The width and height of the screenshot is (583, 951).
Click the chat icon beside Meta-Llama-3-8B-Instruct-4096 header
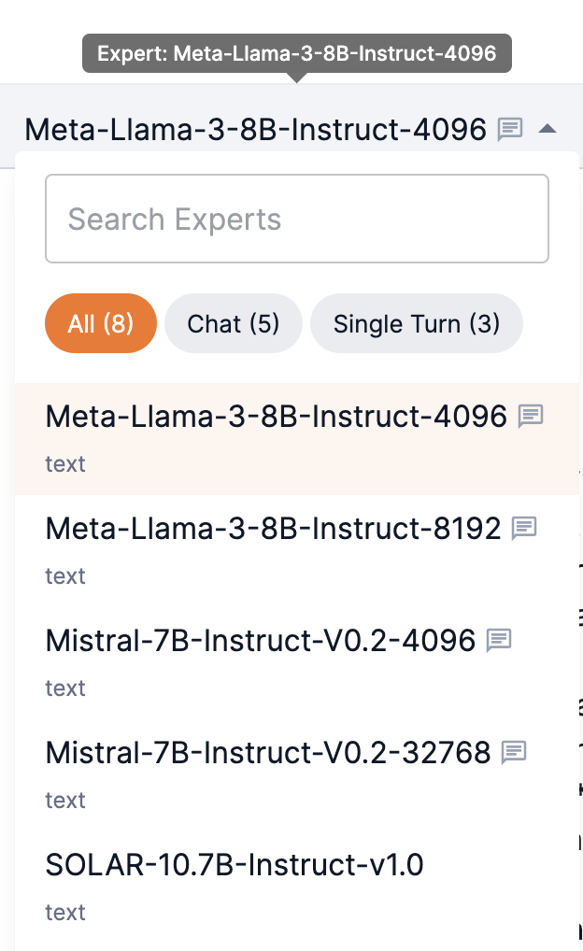click(511, 130)
